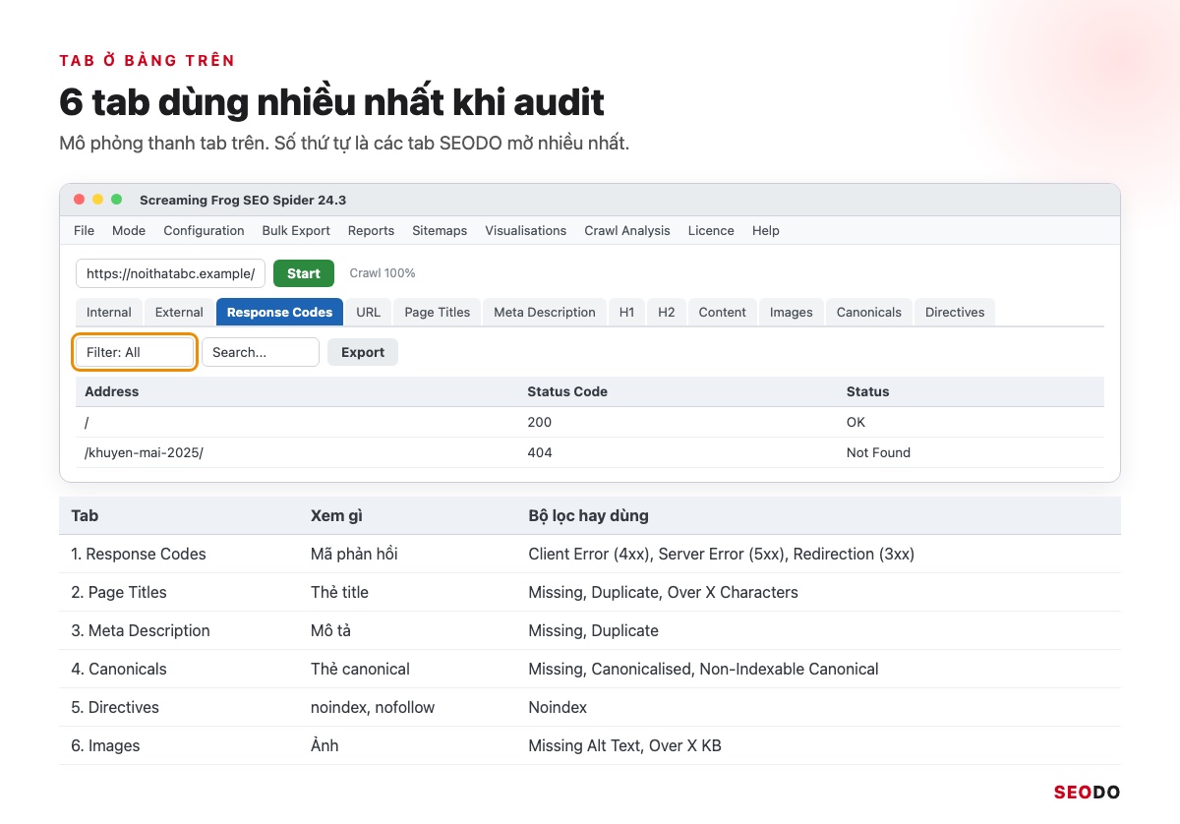Open the Reports menu
This screenshot has width=1180, height=824.
click(371, 231)
